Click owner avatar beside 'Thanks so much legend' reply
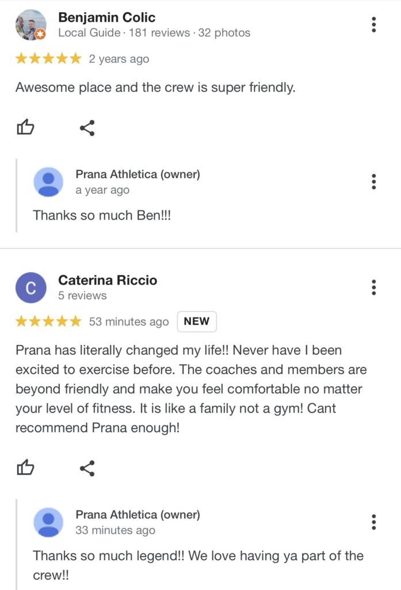 [49, 522]
